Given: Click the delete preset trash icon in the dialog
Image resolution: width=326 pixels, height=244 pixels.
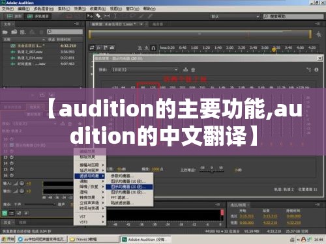Looking at the screenshot, I should pyautogui.click(x=193, y=70).
